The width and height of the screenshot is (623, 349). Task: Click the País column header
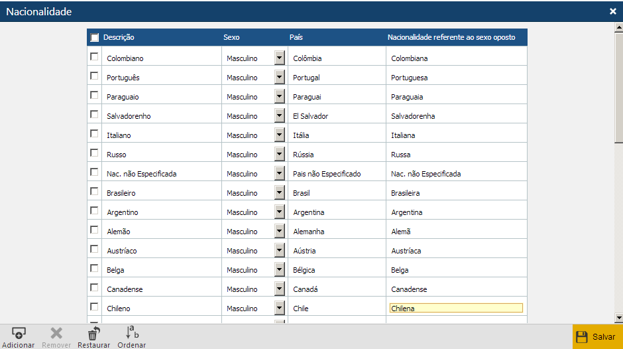(296, 37)
